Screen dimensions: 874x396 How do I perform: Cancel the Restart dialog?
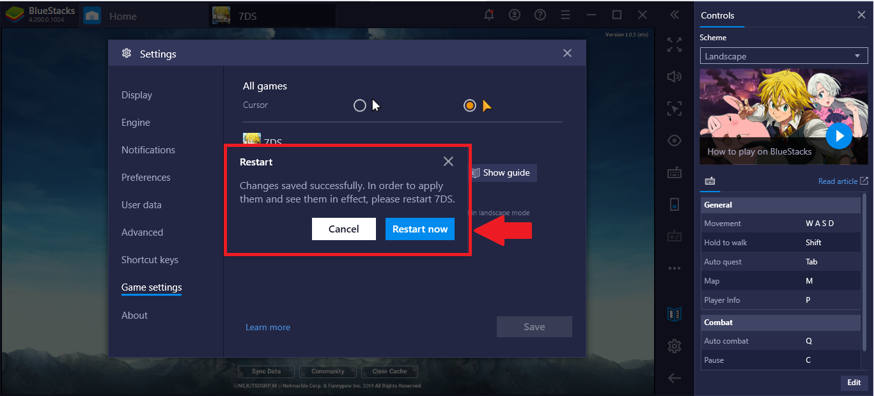click(344, 229)
